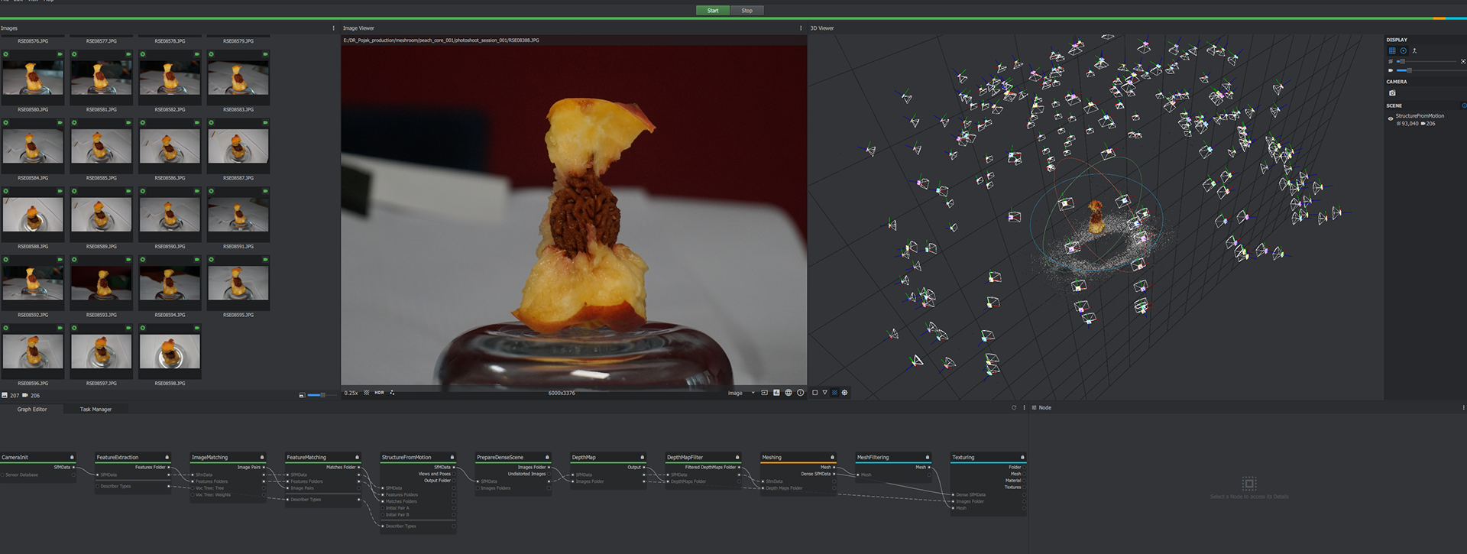The height and width of the screenshot is (554, 1467).
Task: Toggle HDR mode in Image Viewer
Action: click(379, 393)
